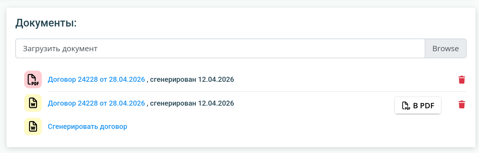479x153 pixels.
Task: Click date 28.04.2026 in Word contract link
Action: coord(127,103)
